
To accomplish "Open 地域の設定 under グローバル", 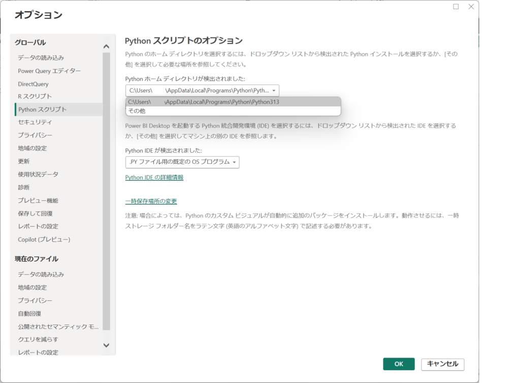I will point(32,148).
